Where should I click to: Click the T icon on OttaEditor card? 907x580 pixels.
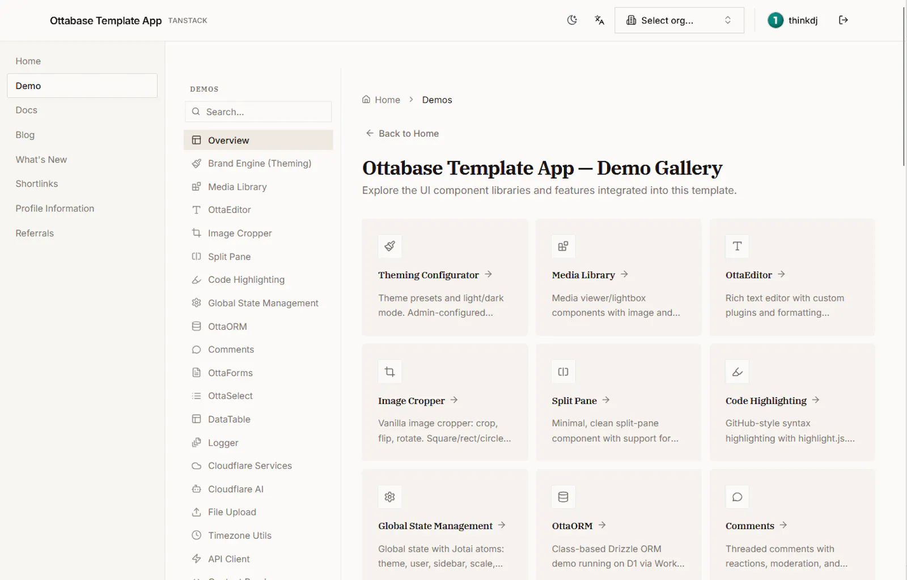pyautogui.click(x=737, y=246)
